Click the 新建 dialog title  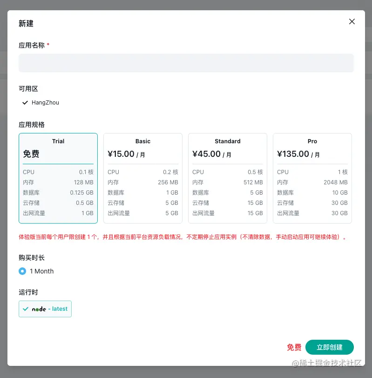[26, 24]
